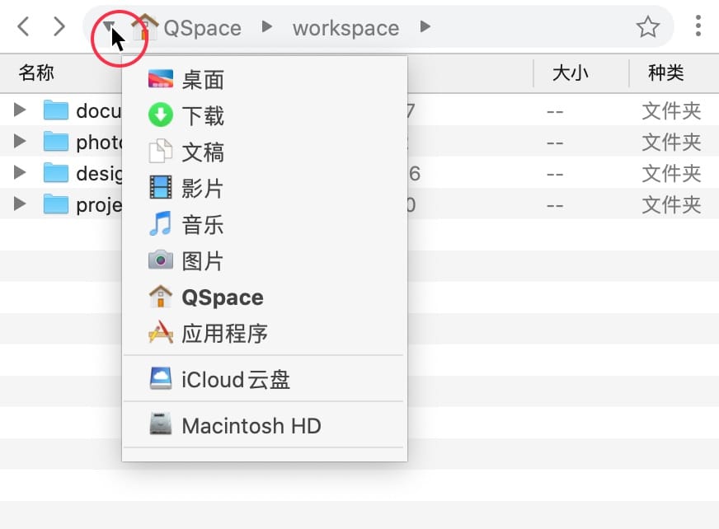Select the bold QSpace menu entry
Screen dimensions: 719x529
point(222,297)
